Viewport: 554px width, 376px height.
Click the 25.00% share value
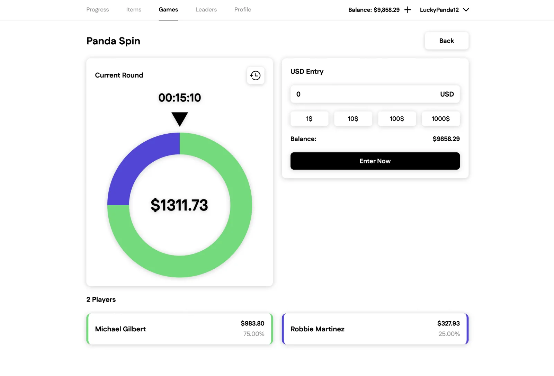(449, 334)
